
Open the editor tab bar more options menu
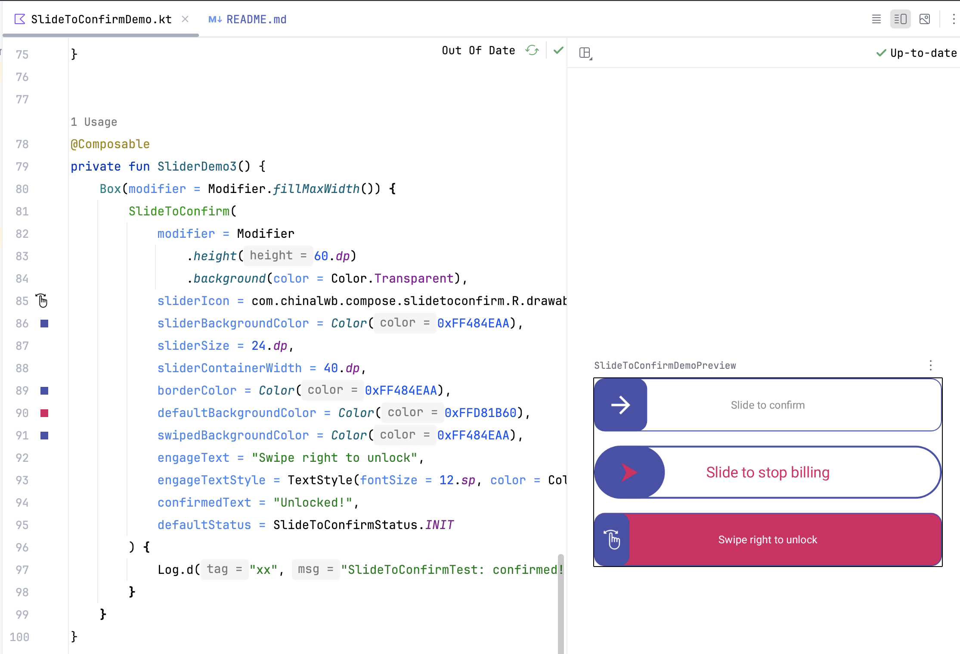pos(953,19)
